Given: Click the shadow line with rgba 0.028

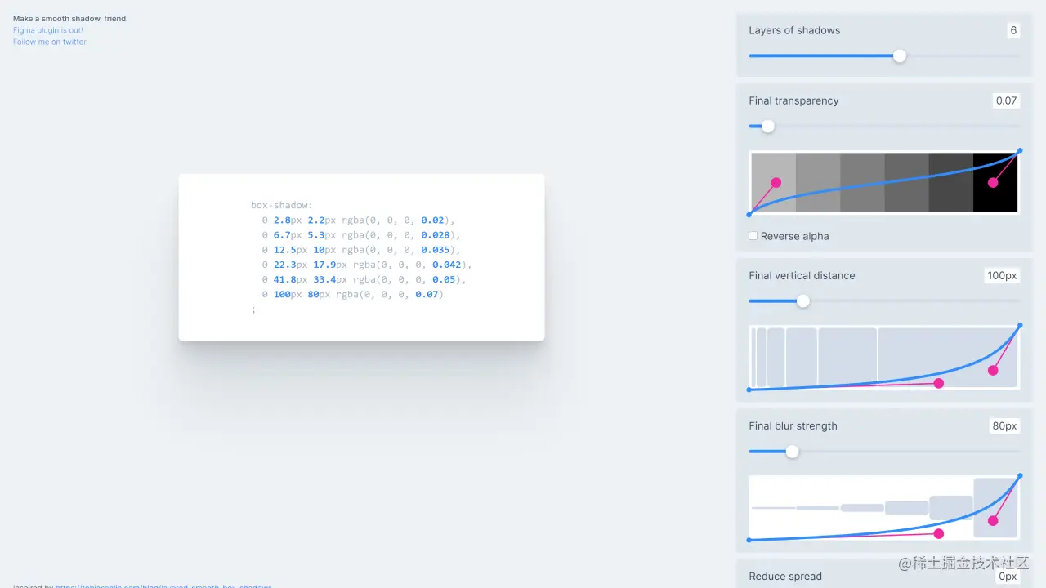Looking at the screenshot, I should coord(361,235).
